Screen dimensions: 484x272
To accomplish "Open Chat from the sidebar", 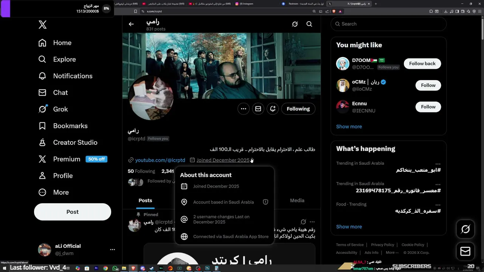I will (53, 93).
